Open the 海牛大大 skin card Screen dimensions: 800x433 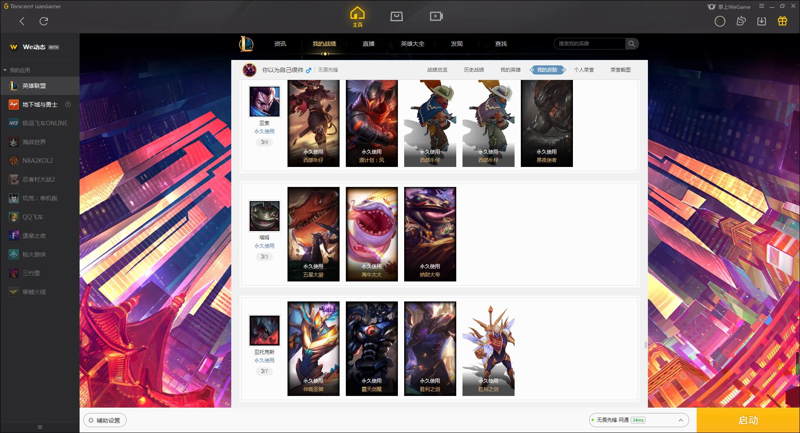(x=372, y=234)
